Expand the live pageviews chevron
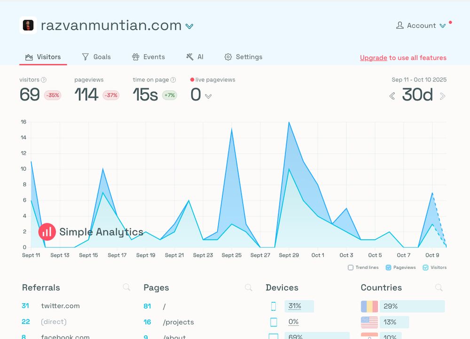The width and height of the screenshot is (470, 339). point(208,96)
